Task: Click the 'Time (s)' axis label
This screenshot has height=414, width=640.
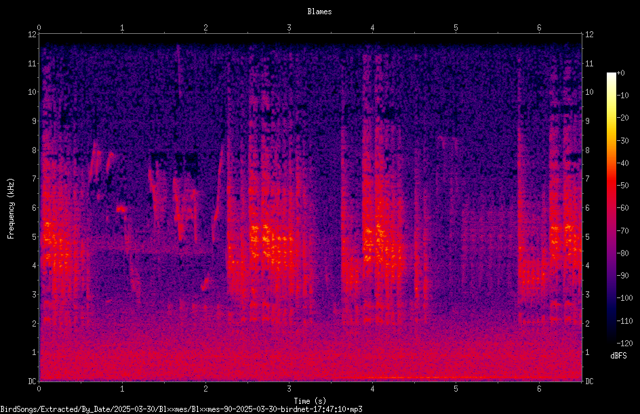Action: pos(310,400)
